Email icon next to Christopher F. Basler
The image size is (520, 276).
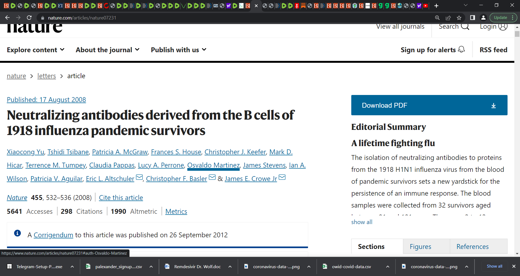point(212,177)
